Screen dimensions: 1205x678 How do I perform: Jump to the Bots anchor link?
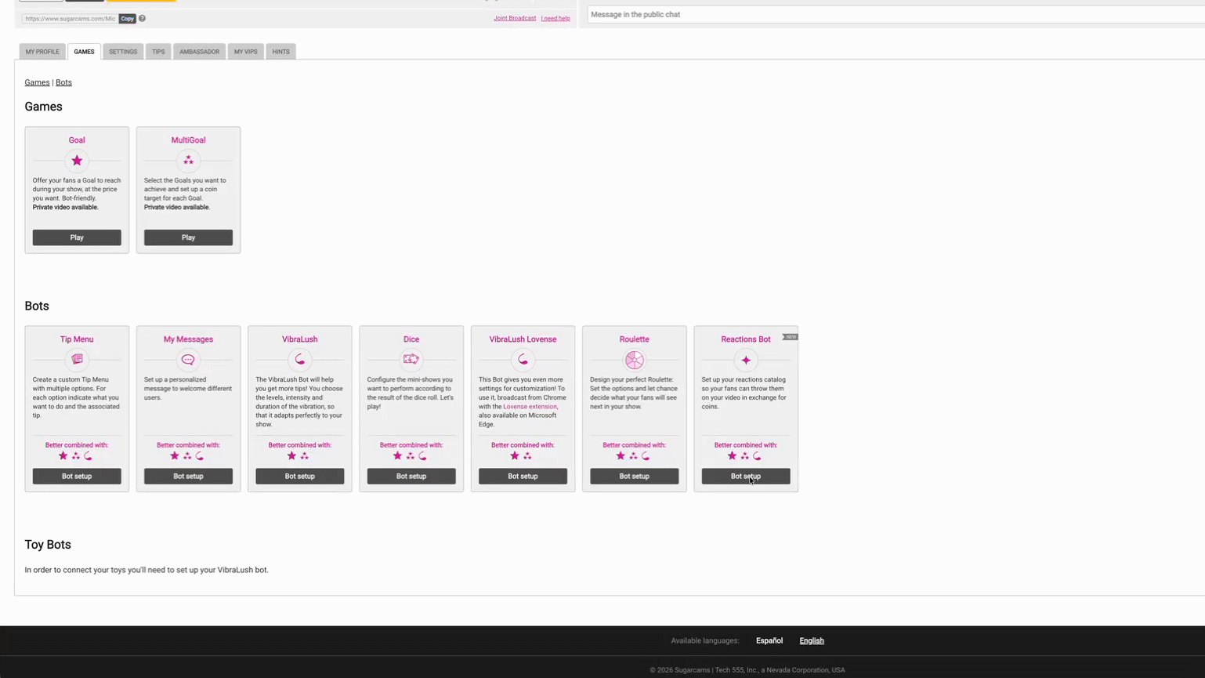click(63, 82)
